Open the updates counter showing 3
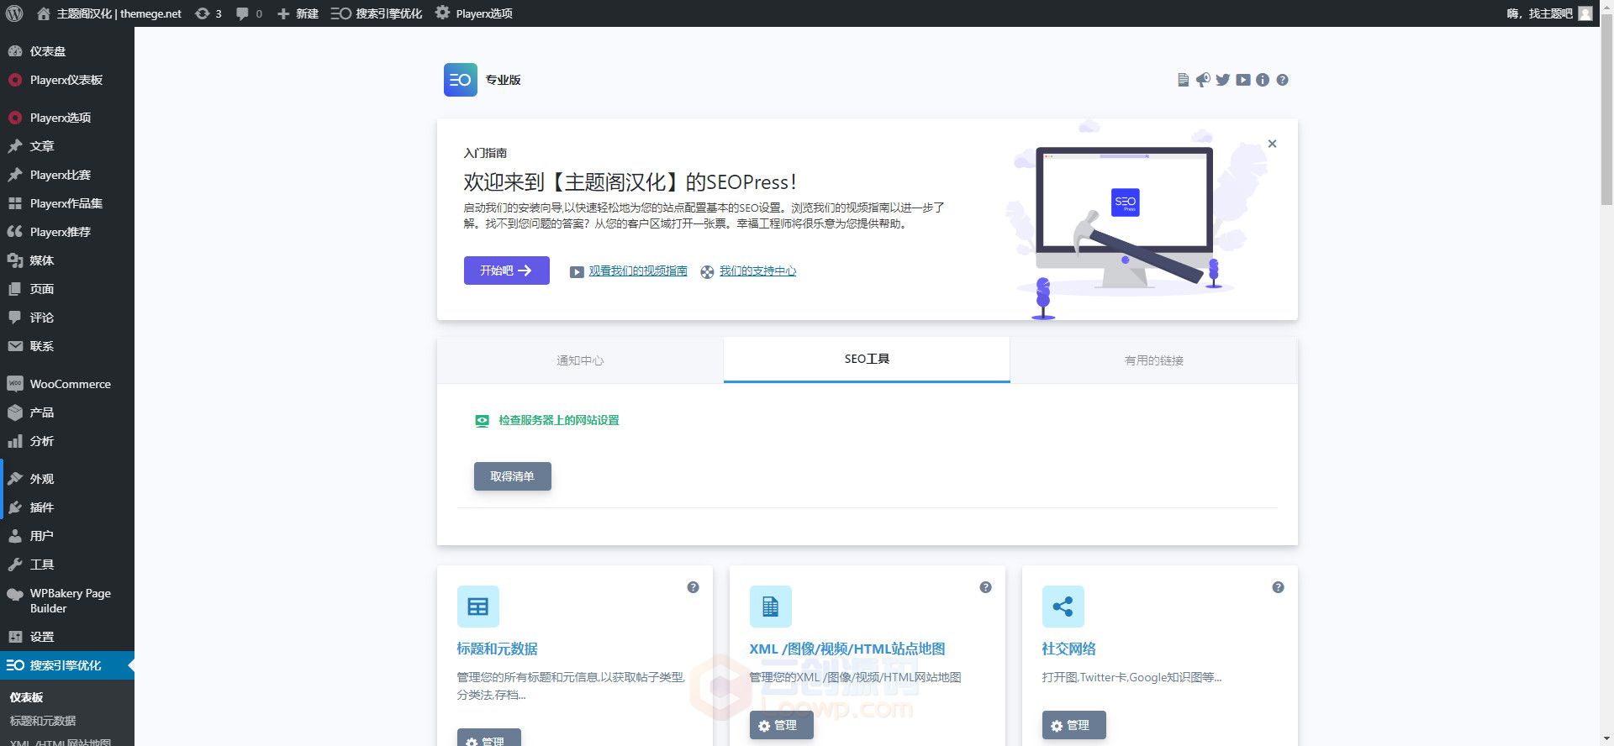Image resolution: width=1614 pixels, height=746 pixels. pyautogui.click(x=208, y=13)
